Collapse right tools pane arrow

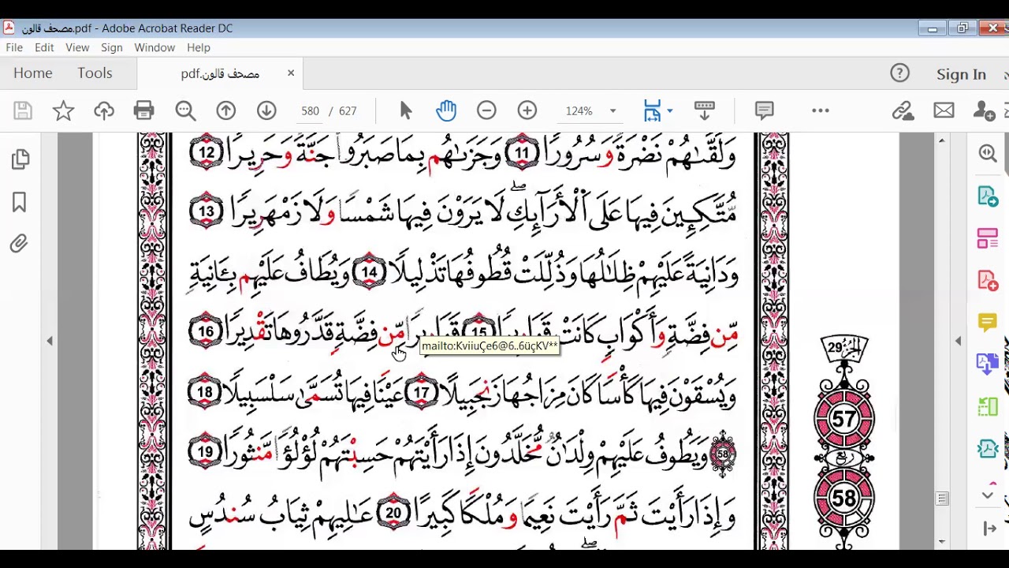(958, 341)
